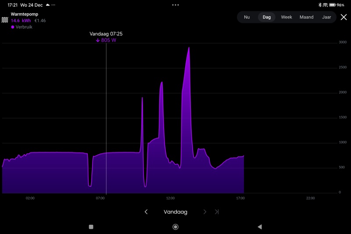Open the Week view tab
Screen dimensions: 351x234
(x=287, y=17)
